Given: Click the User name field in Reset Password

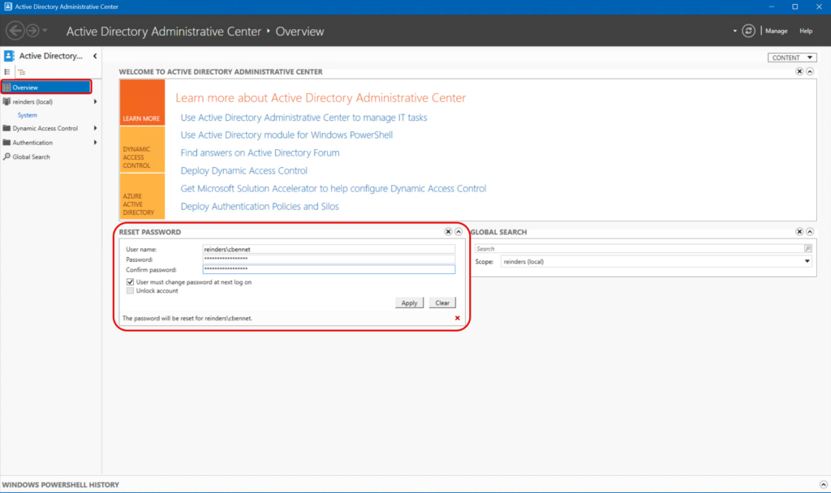Looking at the screenshot, I should [329, 249].
